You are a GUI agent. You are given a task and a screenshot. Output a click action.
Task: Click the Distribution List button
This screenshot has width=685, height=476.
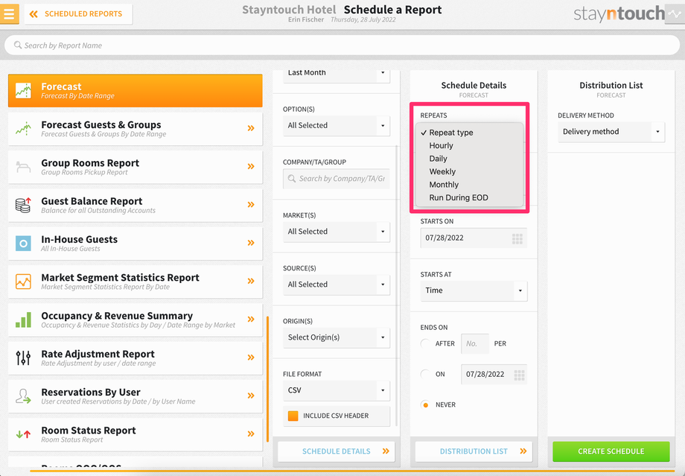pyautogui.click(x=474, y=451)
